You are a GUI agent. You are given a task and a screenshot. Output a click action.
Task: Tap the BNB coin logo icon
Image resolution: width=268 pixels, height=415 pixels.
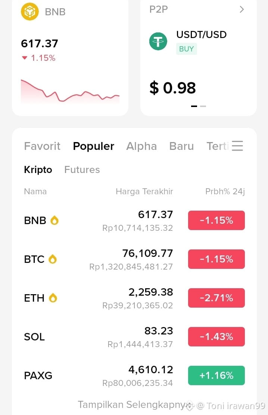click(x=29, y=12)
